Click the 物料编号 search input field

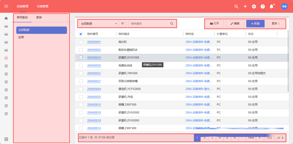coord(149,24)
